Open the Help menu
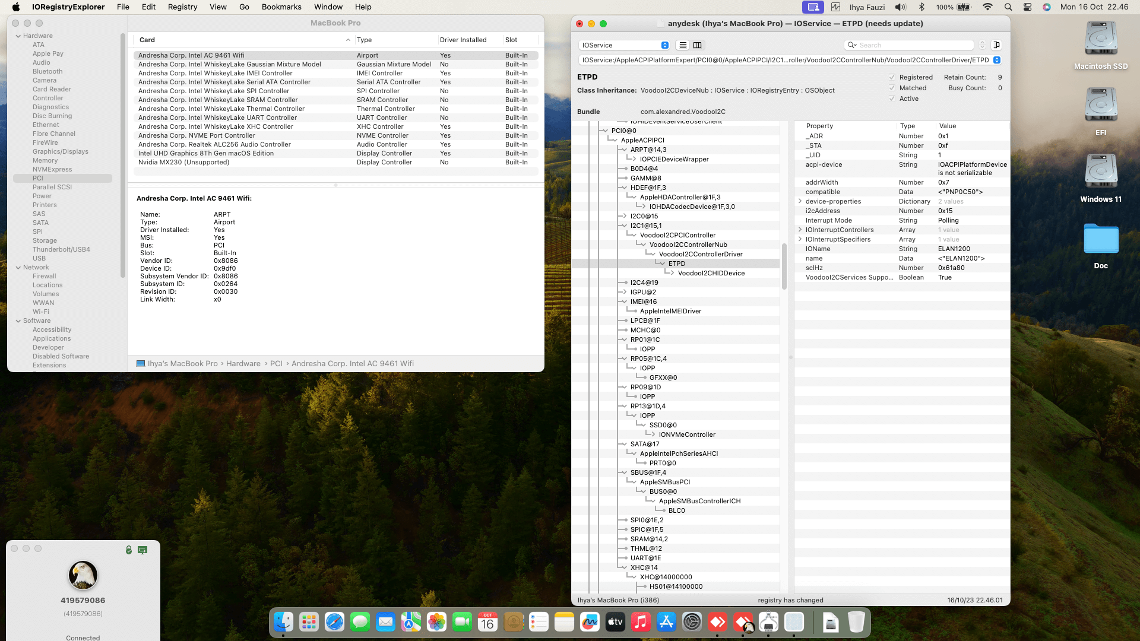Image resolution: width=1140 pixels, height=641 pixels. 363,7
